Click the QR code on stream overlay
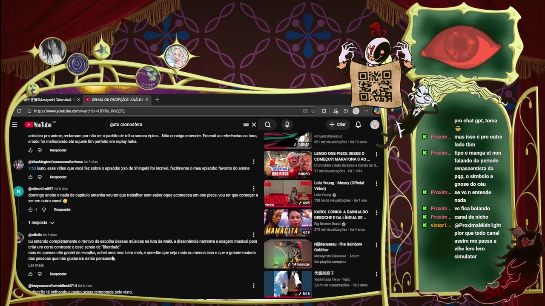The width and height of the screenshot is (545, 306). pyautogui.click(x=375, y=86)
